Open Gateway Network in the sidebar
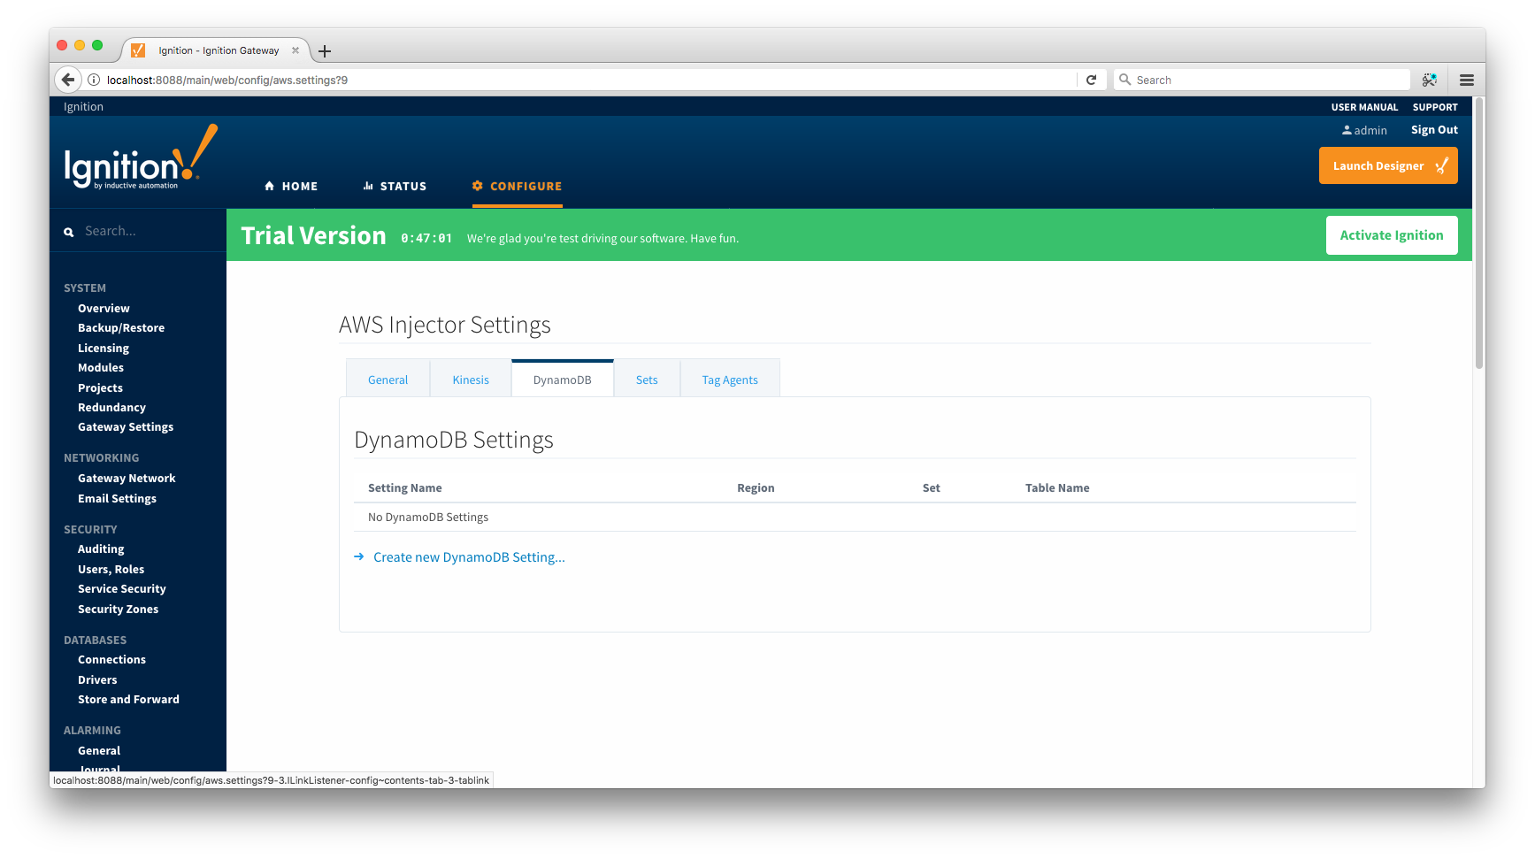Viewport: 1535px width, 859px height. pyautogui.click(x=127, y=479)
